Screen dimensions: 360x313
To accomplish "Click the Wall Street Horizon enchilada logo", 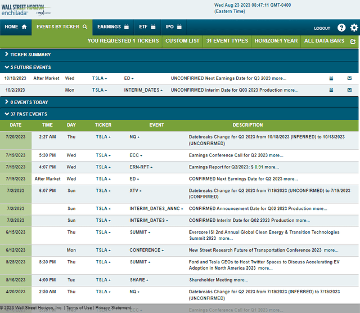I will pos(26,10).
